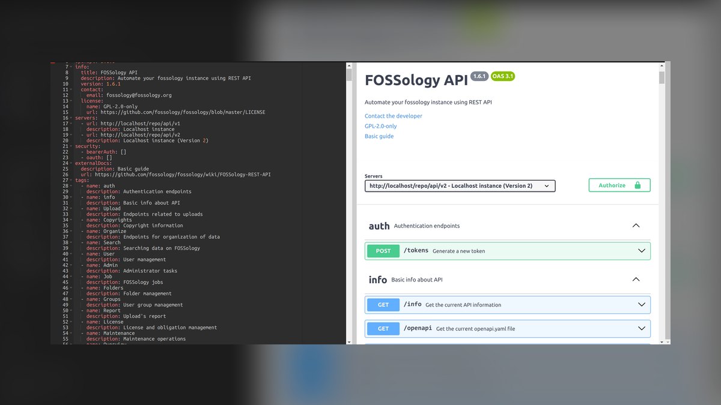The image size is (721, 405).
Task: Expand POST /tokens row arrow
Action: pos(642,251)
